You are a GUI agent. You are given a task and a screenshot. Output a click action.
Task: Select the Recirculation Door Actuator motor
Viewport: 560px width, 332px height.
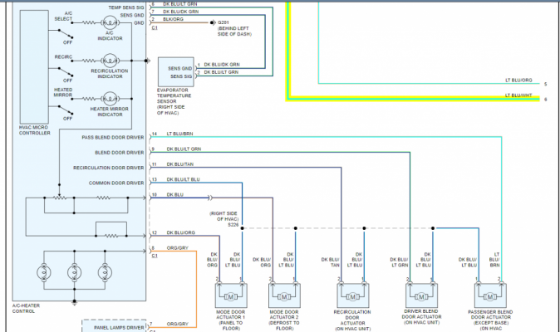[353, 296]
